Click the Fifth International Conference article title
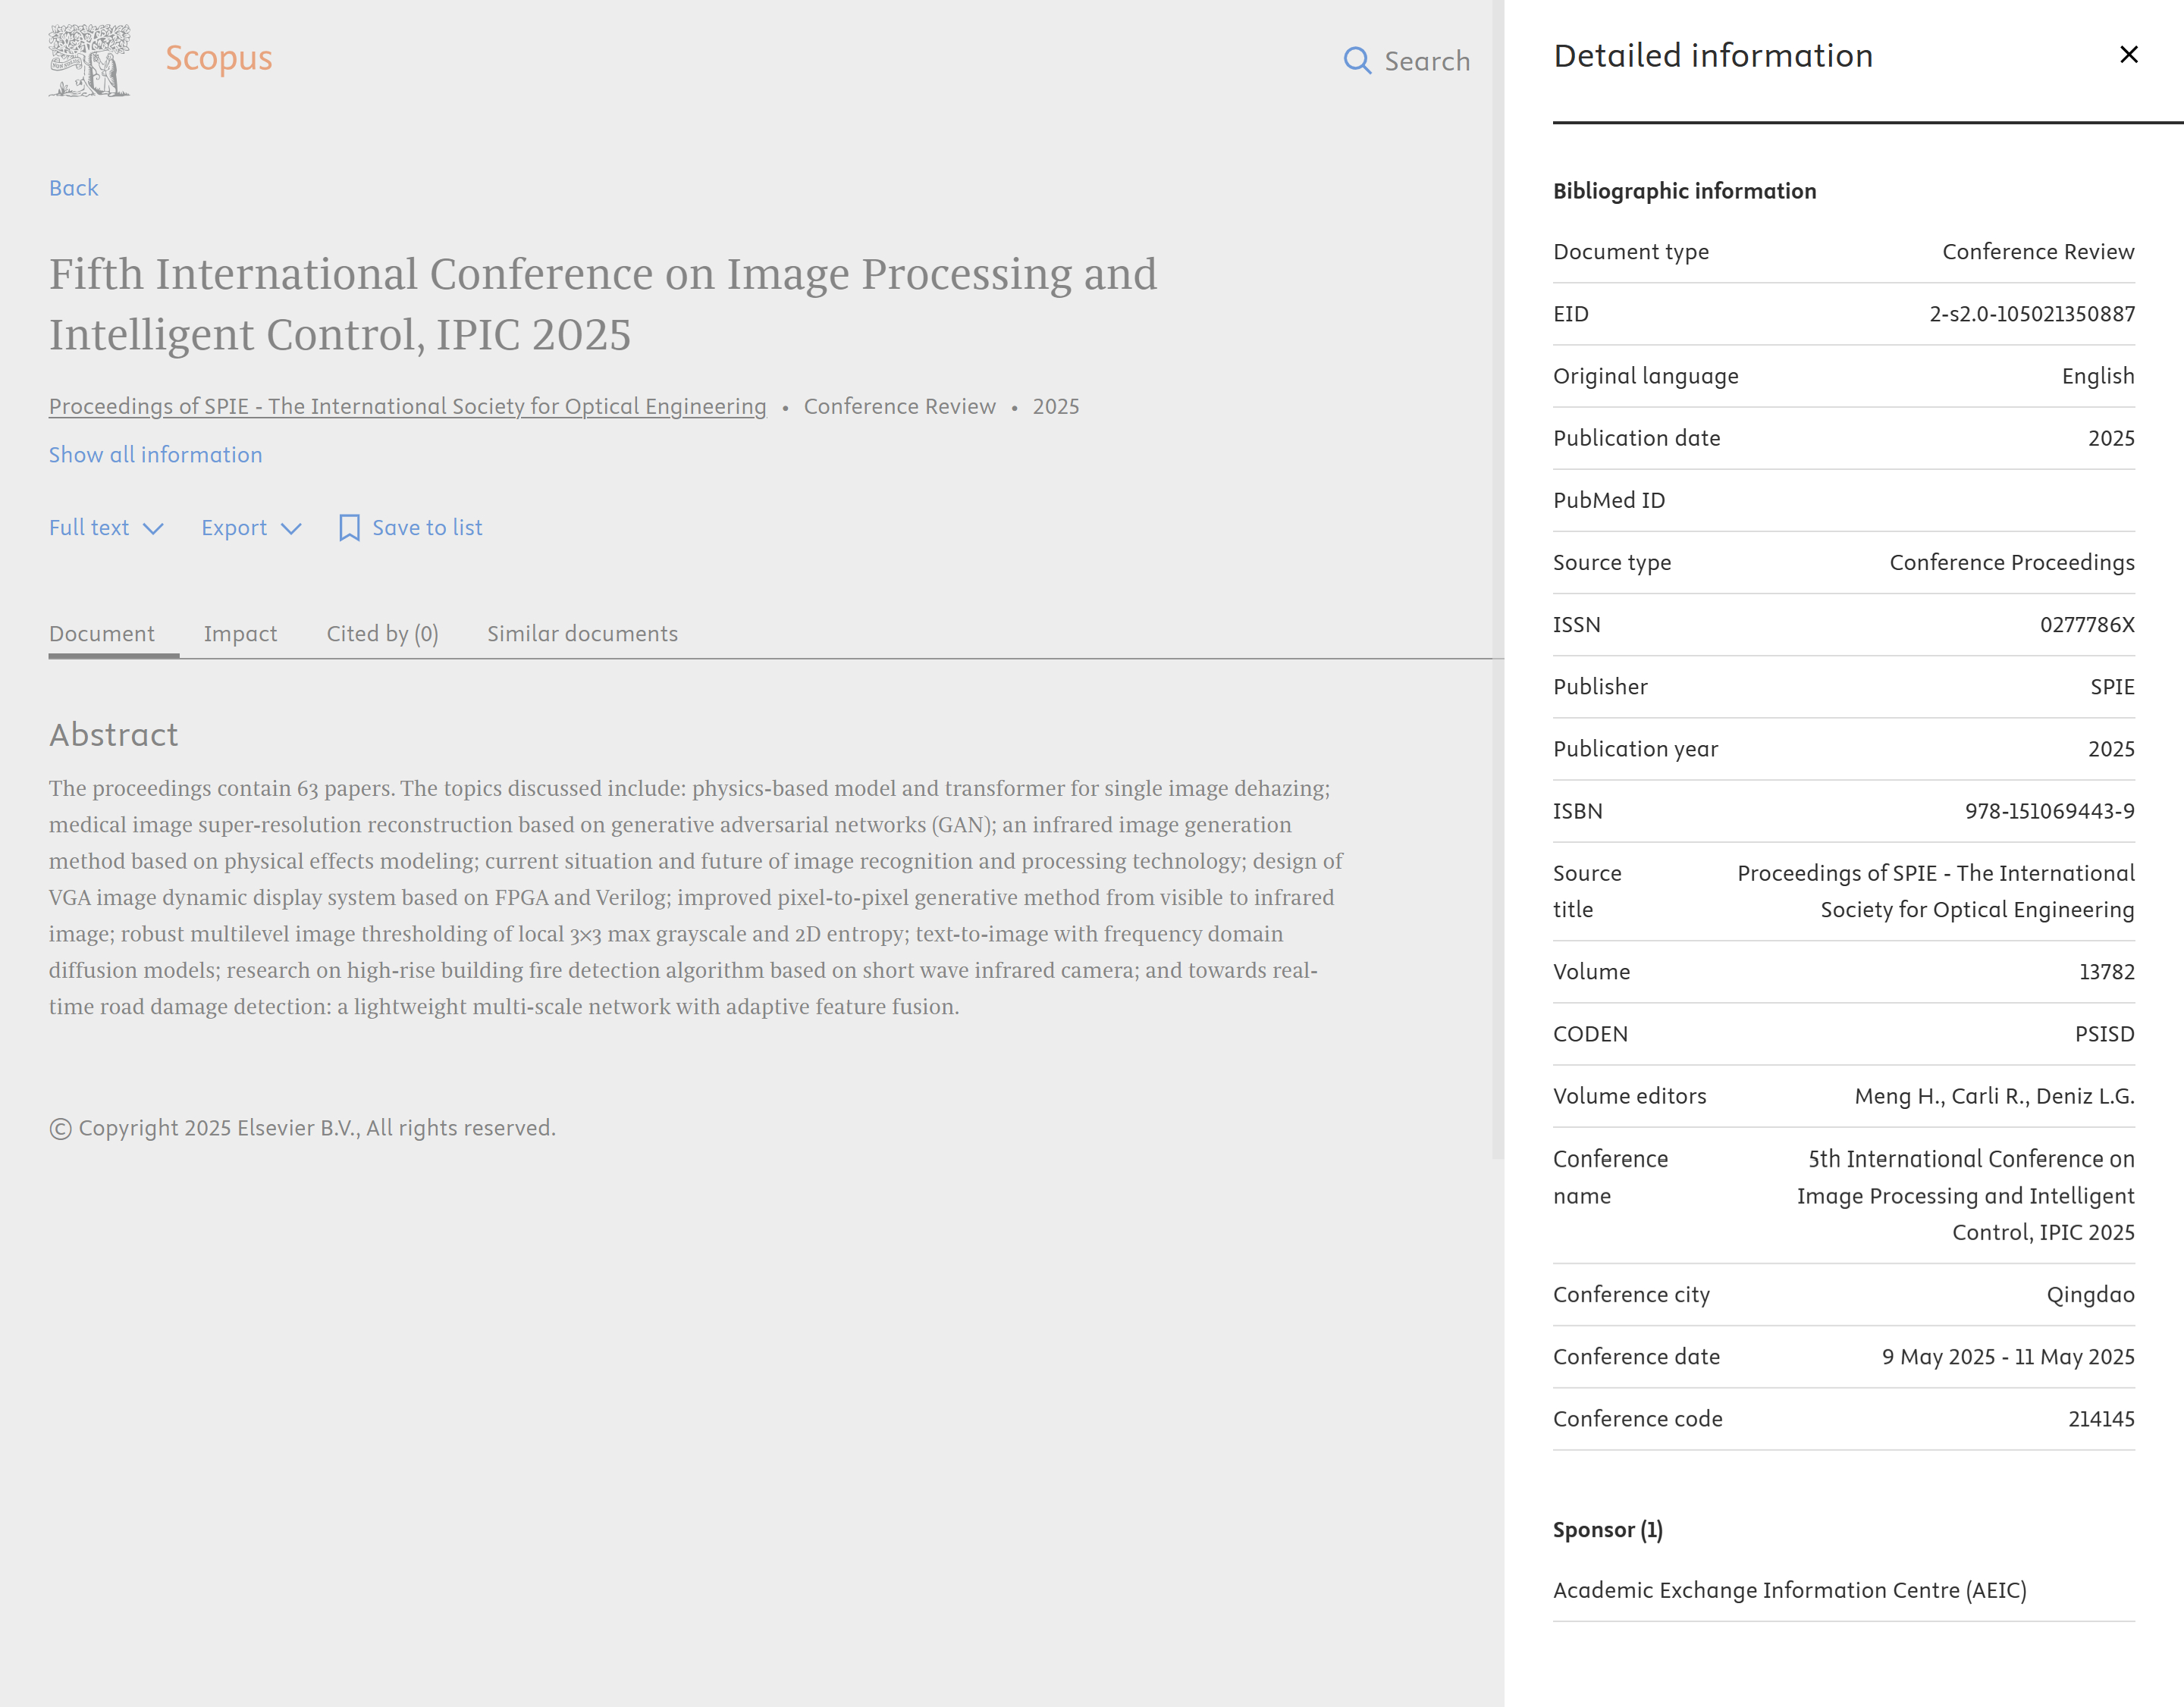Image resolution: width=2184 pixels, height=1707 pixels. [x=603, y=304]
